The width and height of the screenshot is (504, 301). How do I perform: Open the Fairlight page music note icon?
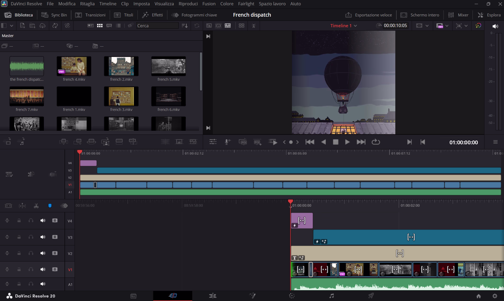click(331, 296)
